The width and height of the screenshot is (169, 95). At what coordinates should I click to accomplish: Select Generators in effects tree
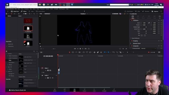tap(11, 63)
